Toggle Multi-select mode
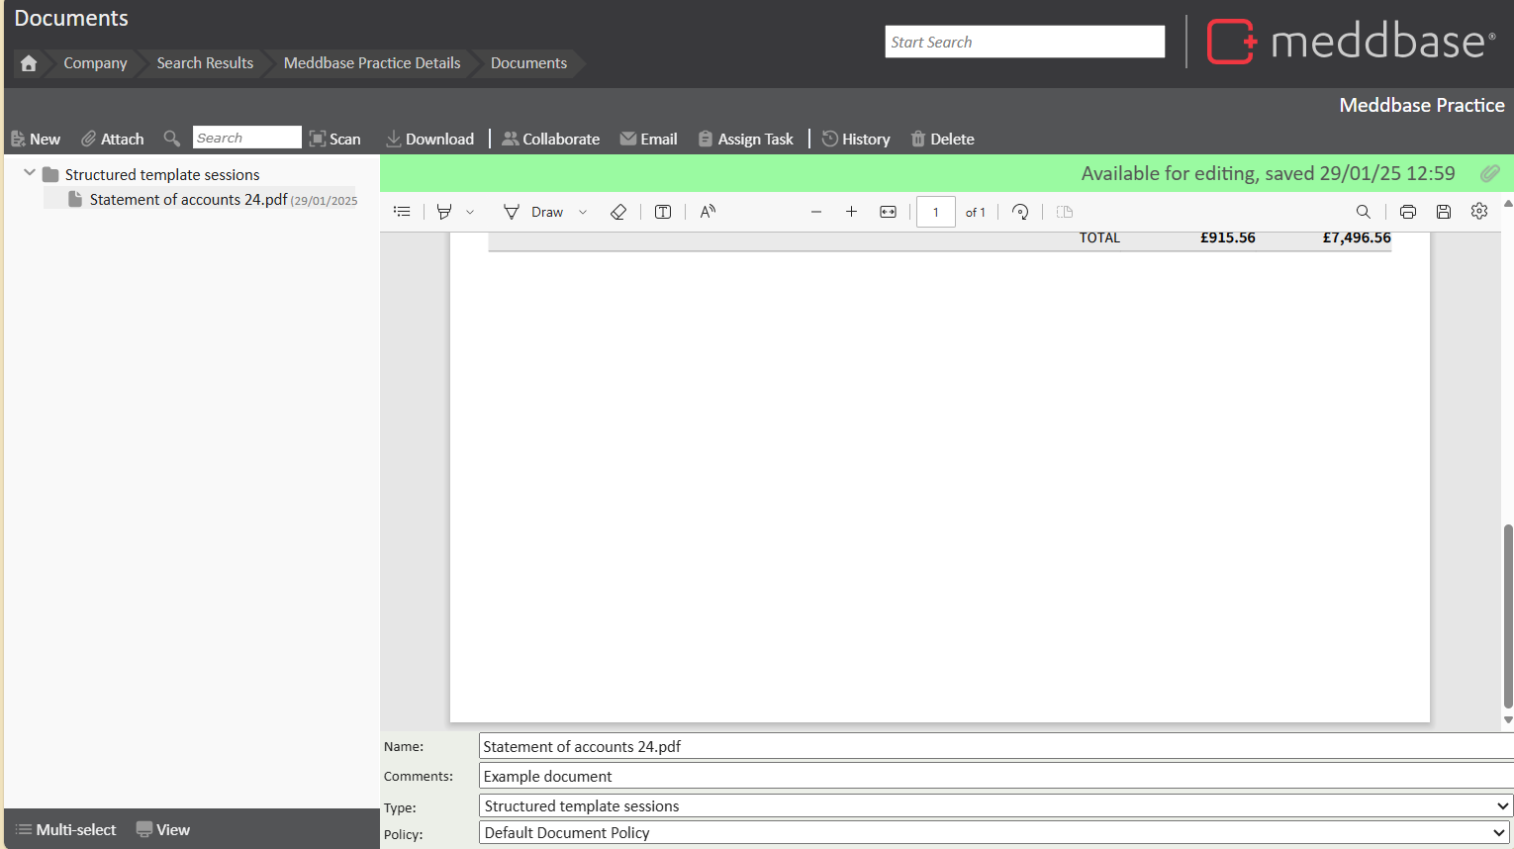Screen dimensions: 1514x849 coord(66,829)
